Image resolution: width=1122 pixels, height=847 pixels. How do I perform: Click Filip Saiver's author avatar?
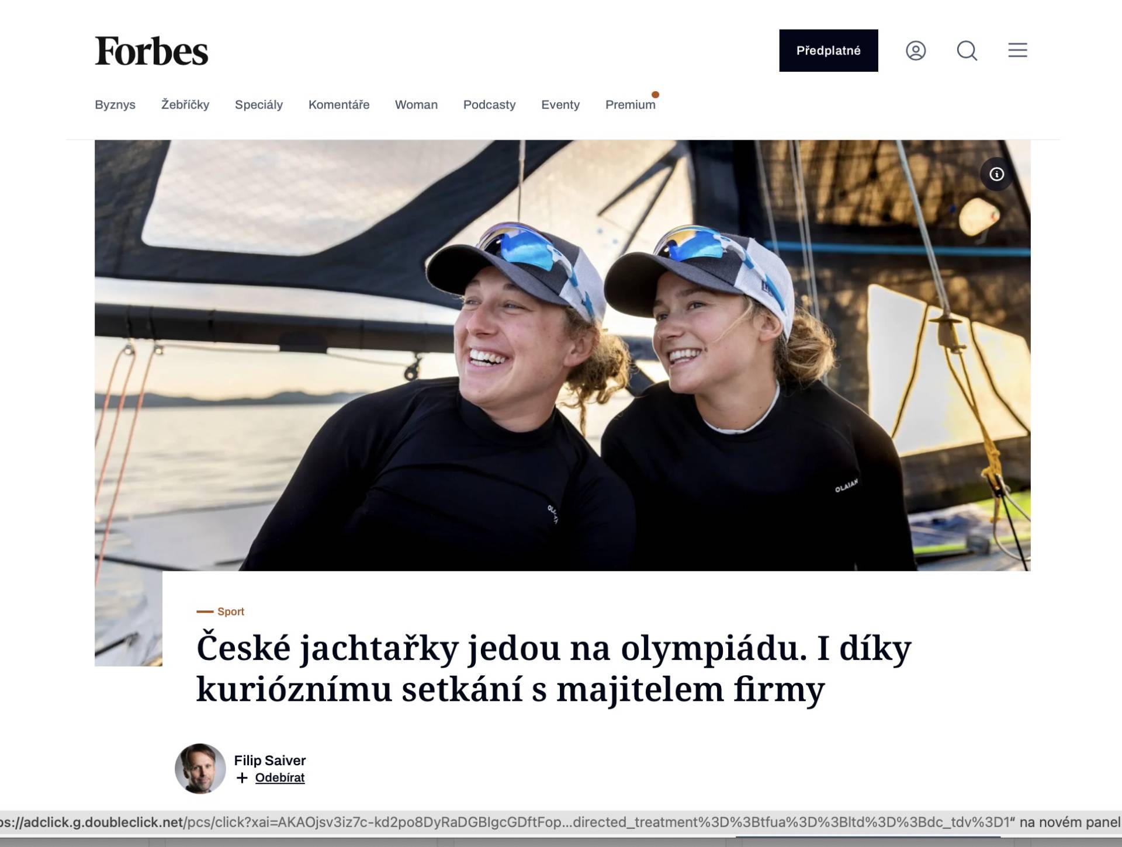200,768
